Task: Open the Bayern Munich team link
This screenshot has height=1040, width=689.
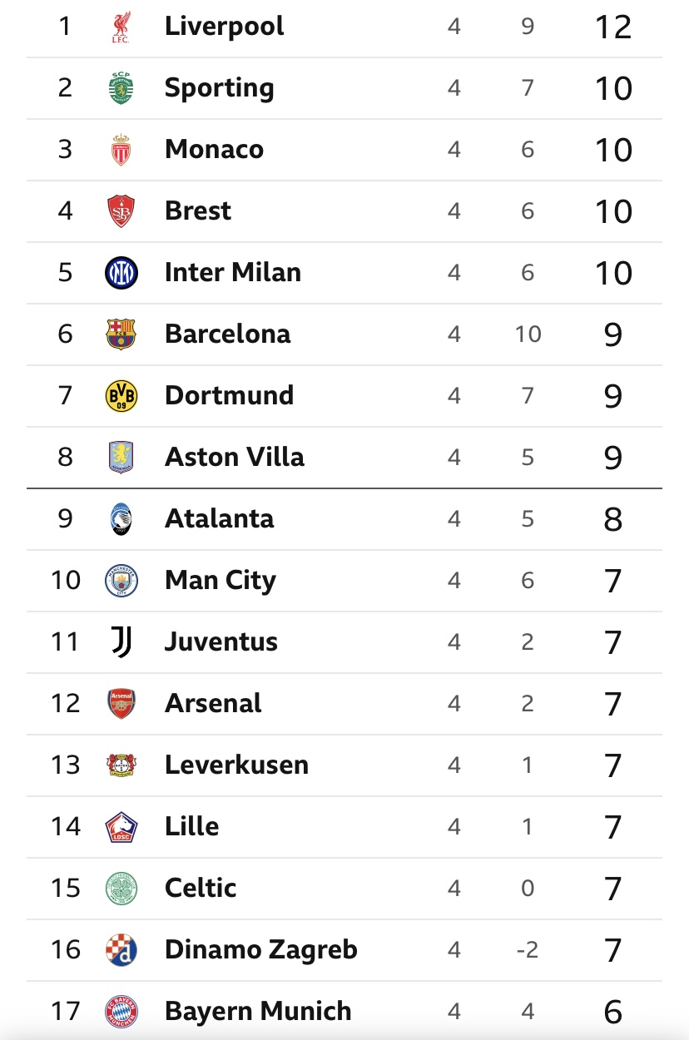Action: [x=258, y=1011]
